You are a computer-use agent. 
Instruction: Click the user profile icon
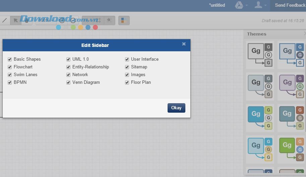click(258, 5)
